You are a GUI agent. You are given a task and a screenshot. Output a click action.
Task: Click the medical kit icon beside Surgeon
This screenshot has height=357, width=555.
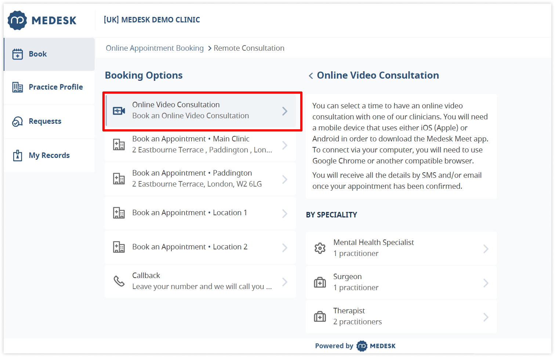(320, 282)
